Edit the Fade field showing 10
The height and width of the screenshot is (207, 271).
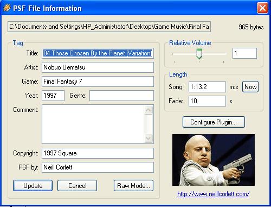coord(207,101)
